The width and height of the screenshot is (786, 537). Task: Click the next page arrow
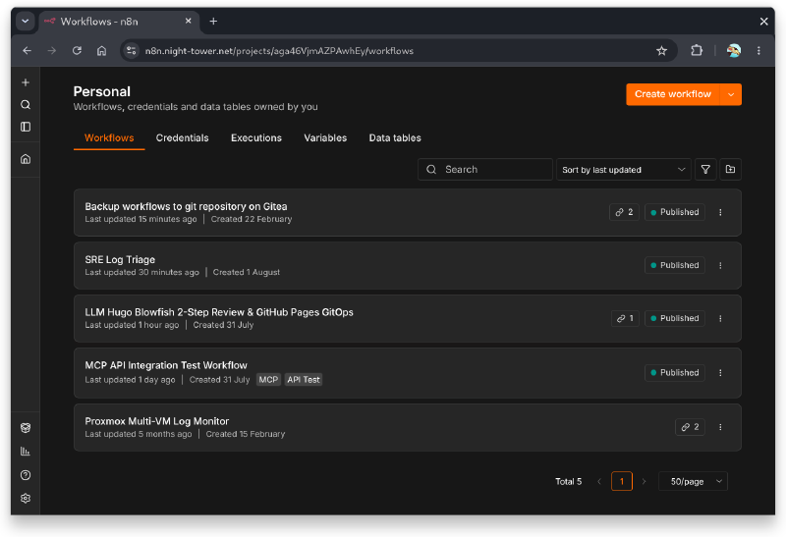pos(645,481)
